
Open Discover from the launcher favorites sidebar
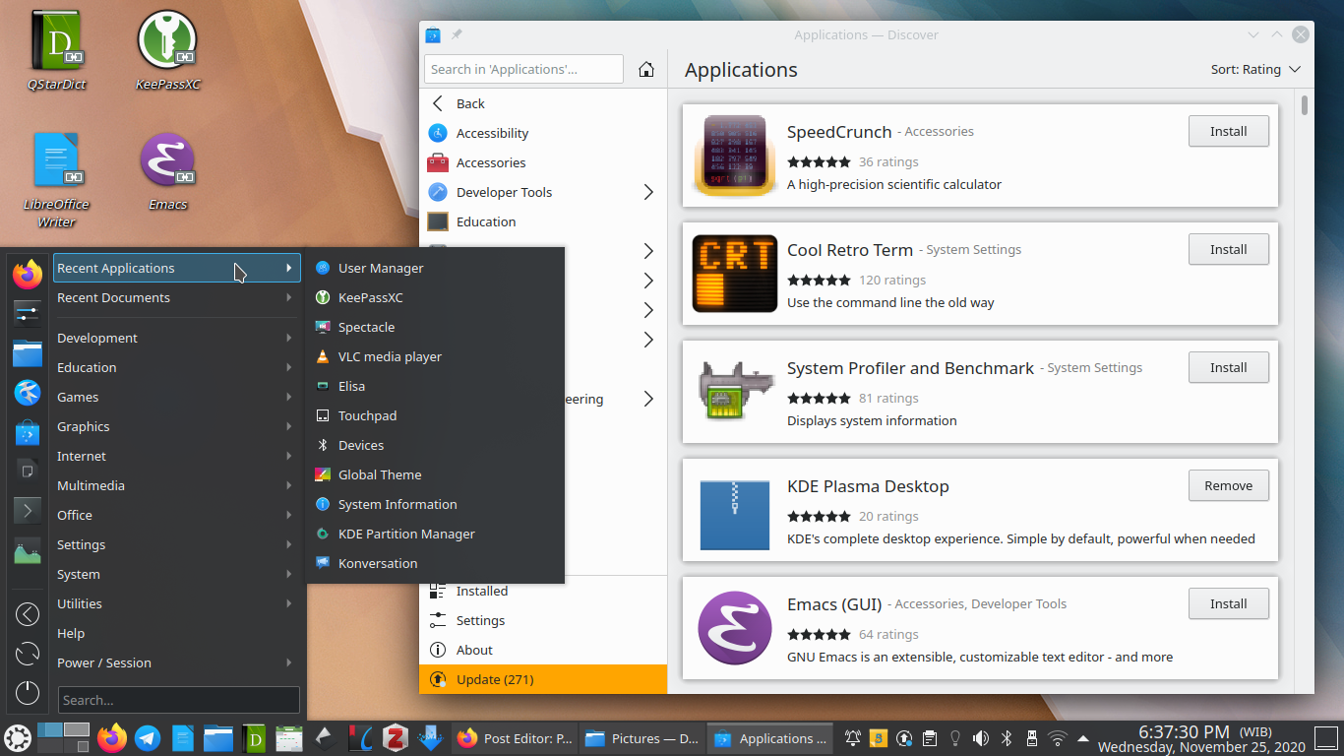(28, 432)
